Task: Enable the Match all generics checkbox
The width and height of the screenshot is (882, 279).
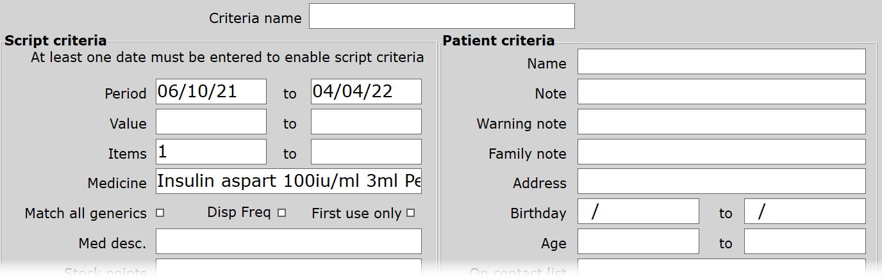Action: tap(160, 213)
